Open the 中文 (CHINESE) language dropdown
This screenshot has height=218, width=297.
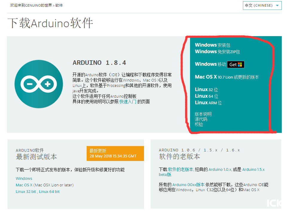point(262,5)
